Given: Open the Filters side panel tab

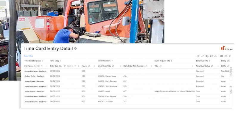Looking at the screenshot, I should [231, 90].
